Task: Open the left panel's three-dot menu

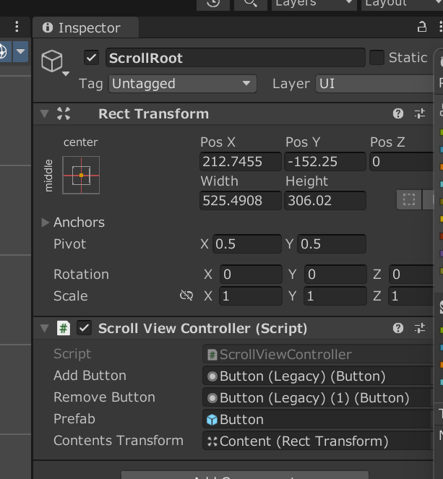Action: pyautogui.click(x=17, y=27)
